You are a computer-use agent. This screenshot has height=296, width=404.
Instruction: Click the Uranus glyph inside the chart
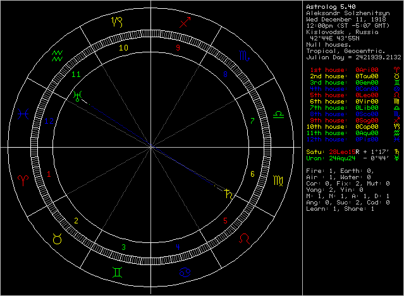(78, 95)
